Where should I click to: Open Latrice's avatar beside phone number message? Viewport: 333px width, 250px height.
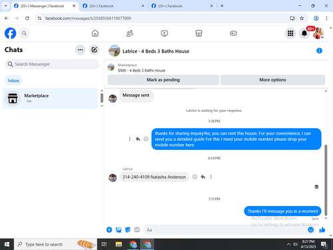[113, 178]
